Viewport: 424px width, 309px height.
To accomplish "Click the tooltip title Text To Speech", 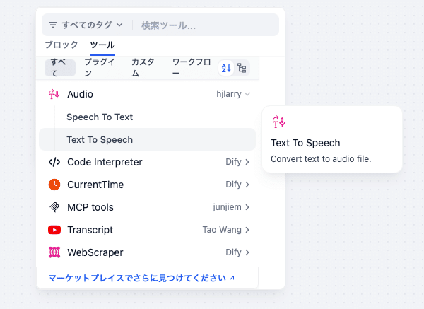I will coord(305,143).
